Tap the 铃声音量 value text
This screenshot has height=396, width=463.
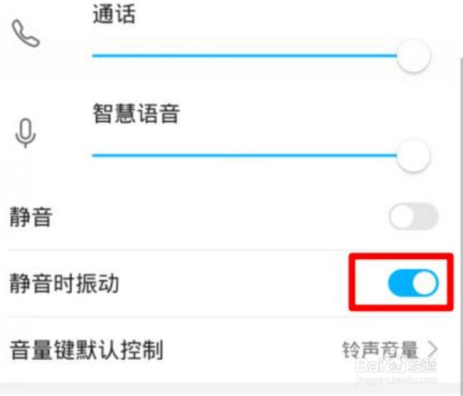[x=380, y=350]
